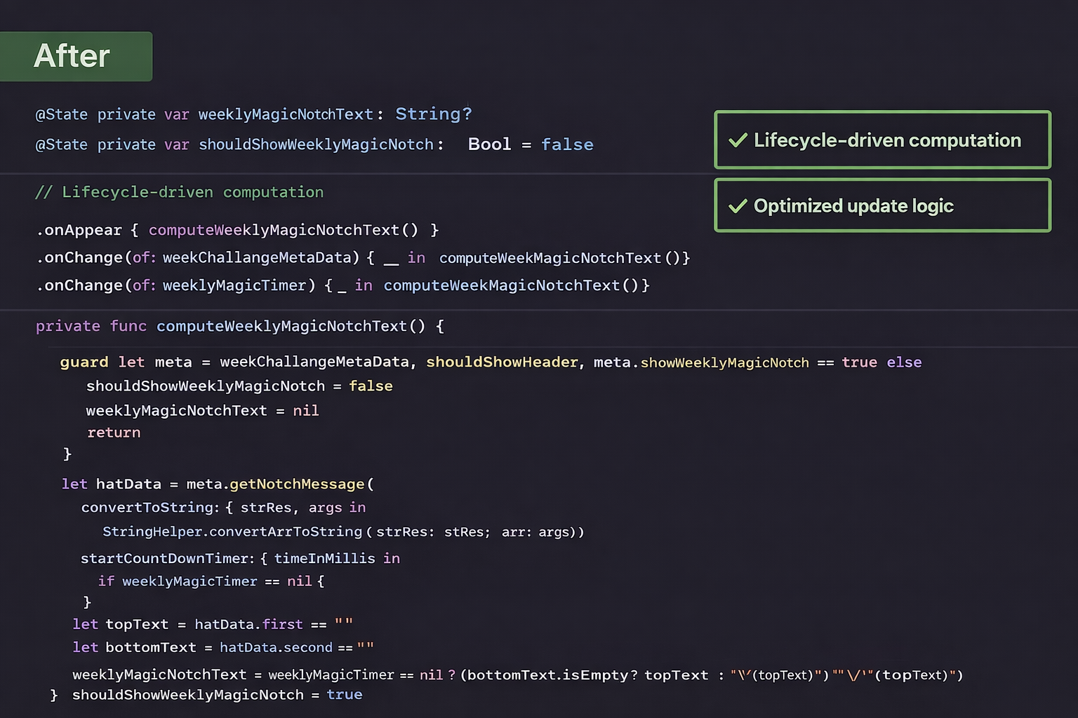The height and width of the screenshot is (718, 1078).
Task: Click the green Lifecycle-driven computation code comment
Action: click(180, 192)
